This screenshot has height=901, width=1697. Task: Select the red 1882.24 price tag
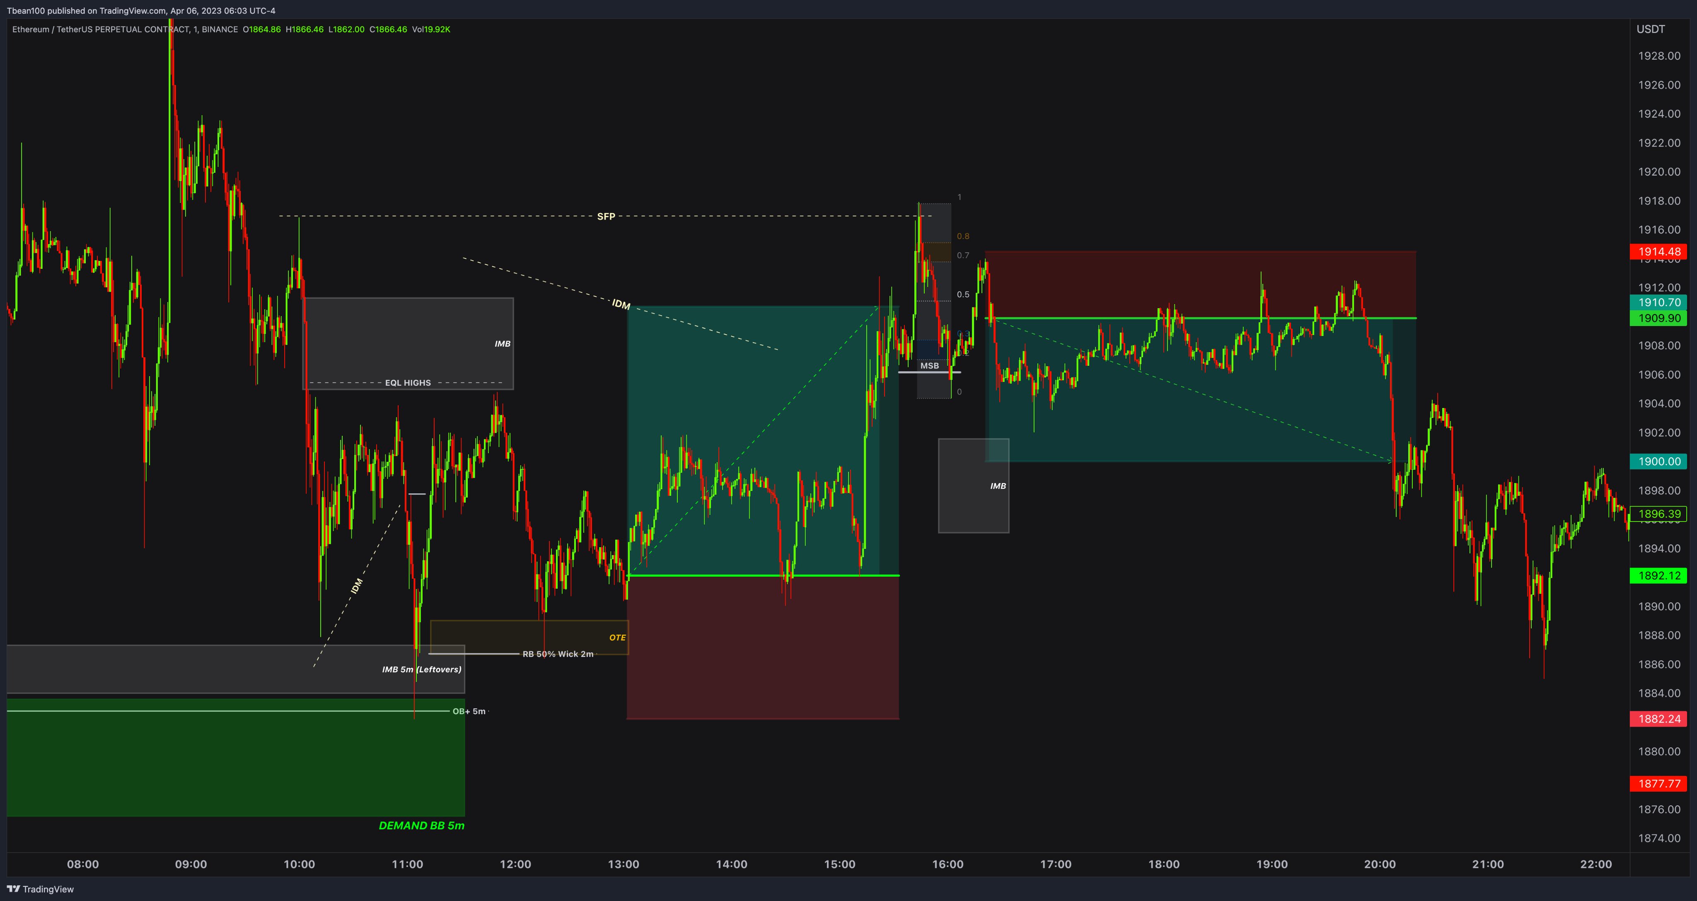[1658, 719]
